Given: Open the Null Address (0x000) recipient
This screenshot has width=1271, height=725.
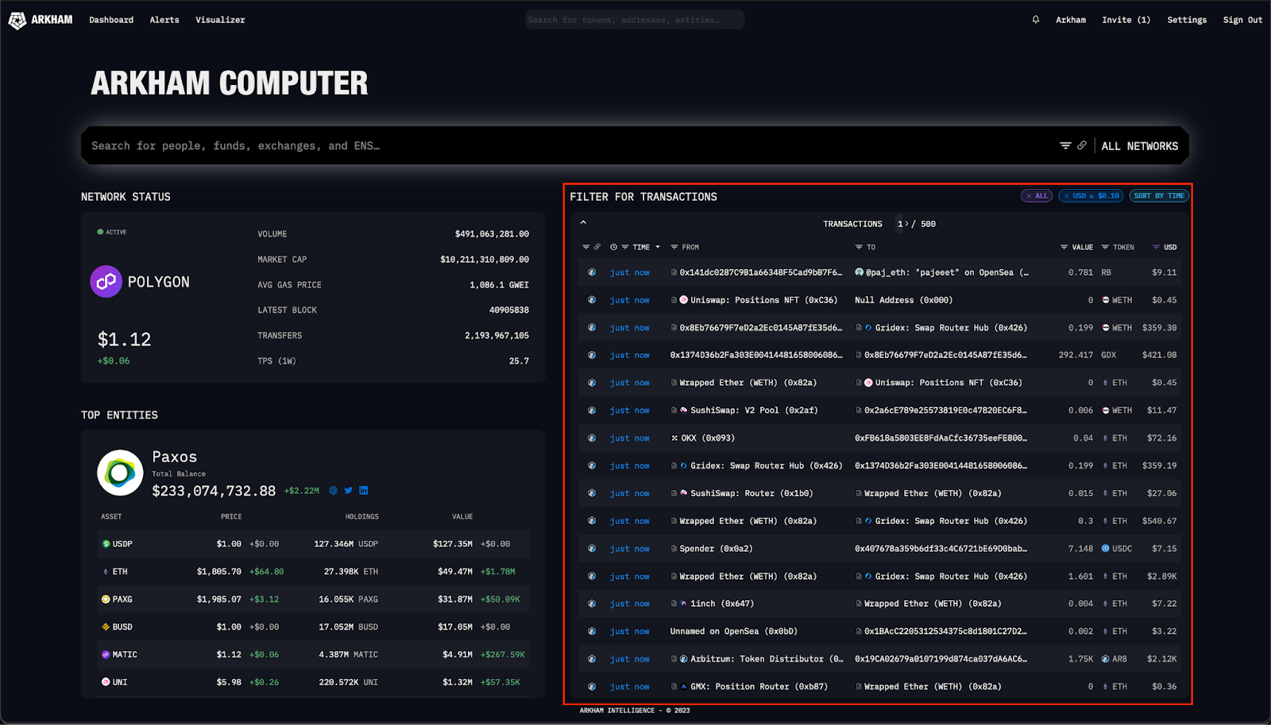Looking at the screenshot, I should [x=903, y=300].
